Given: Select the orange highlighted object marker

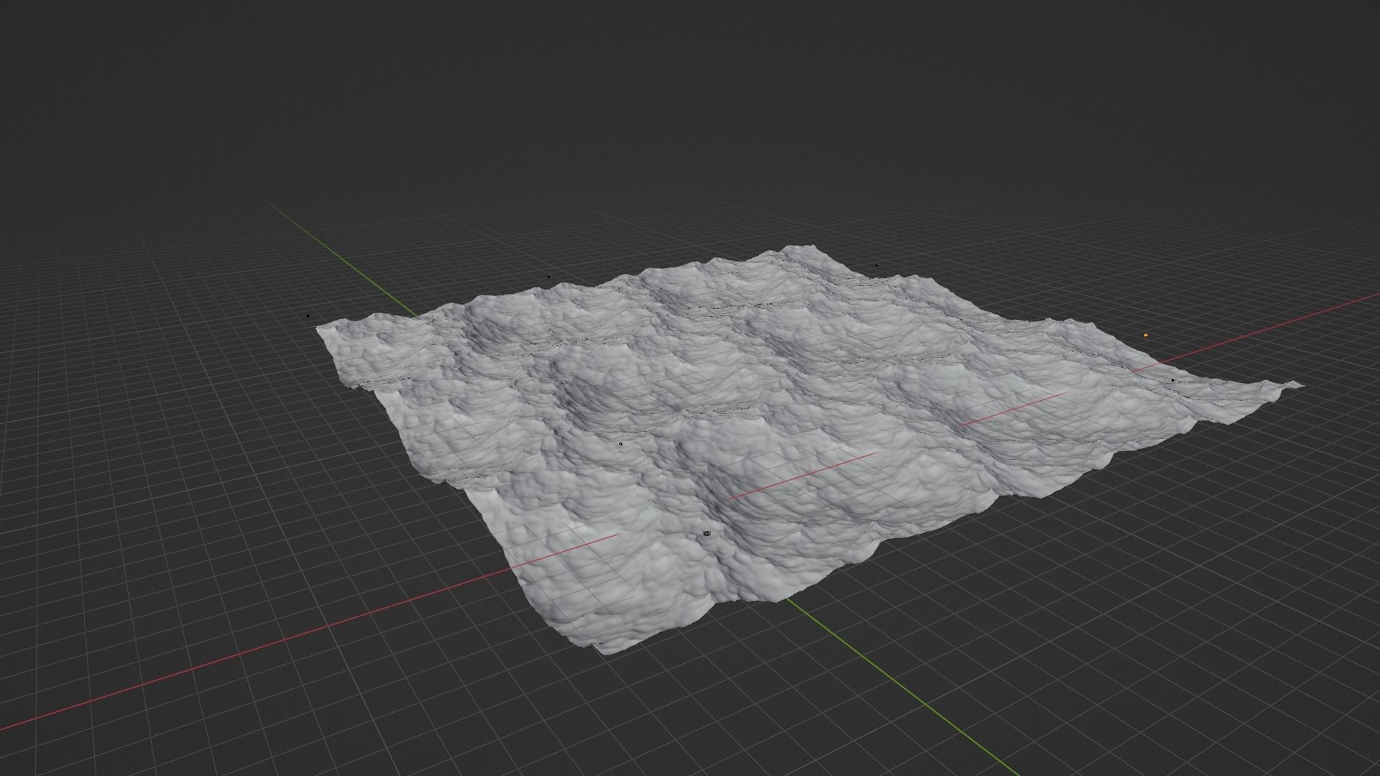Looking at the screenshot, I should click(x=1146, y=336).
